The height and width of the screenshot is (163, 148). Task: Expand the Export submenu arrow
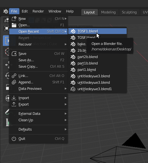[x=66, y=104]
